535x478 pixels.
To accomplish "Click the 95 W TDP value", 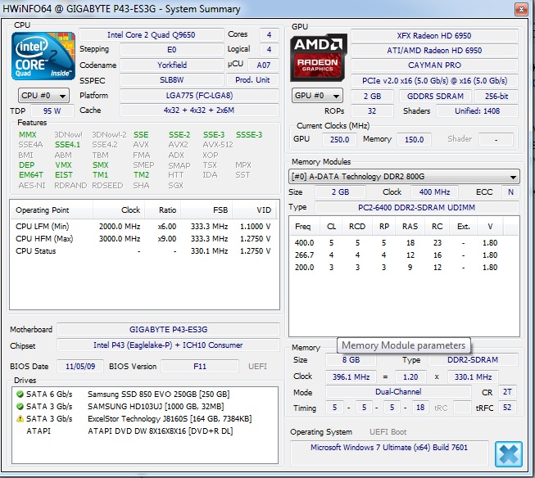I will (x=52, y=110).
